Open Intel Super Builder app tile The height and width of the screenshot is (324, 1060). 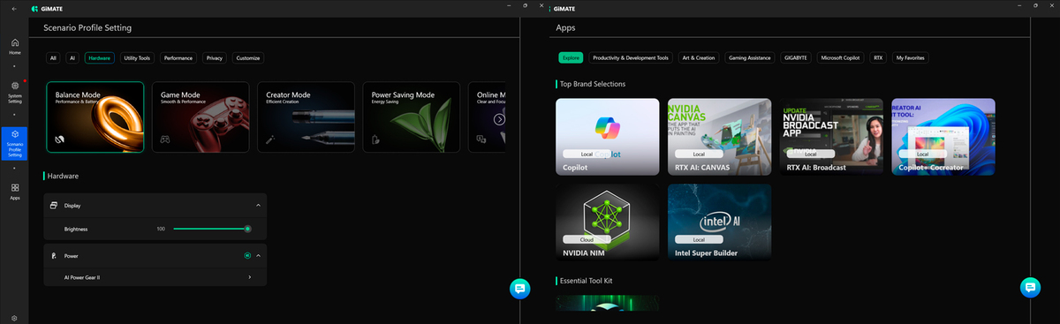tap(719, 222)
